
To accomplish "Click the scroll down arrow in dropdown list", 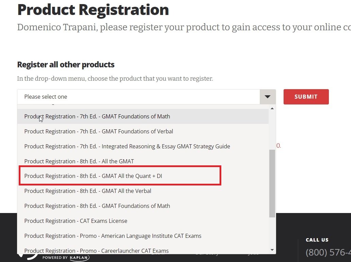I will [272, 250].
